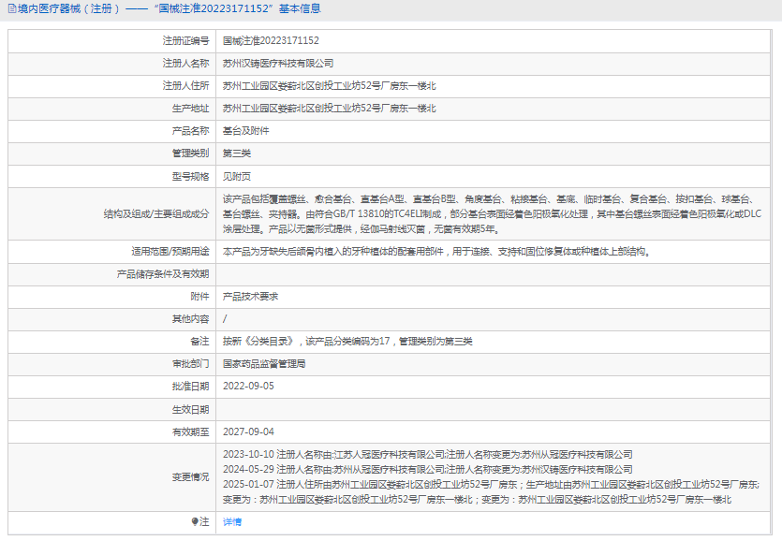Screen dimensions: 782x541
Task: Click registrant name 苏州汉铸医疗科技有限公司
Action: [x=278, y=64]
